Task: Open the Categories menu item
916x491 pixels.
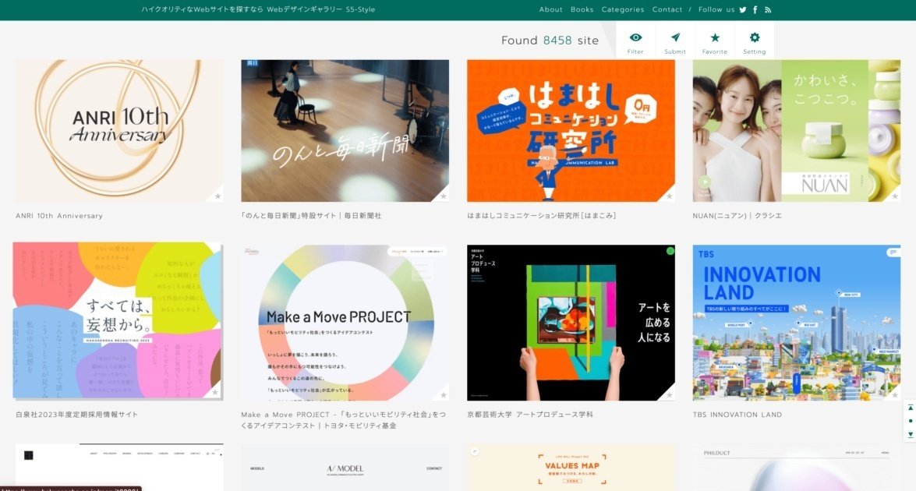Action: point(623,9)
